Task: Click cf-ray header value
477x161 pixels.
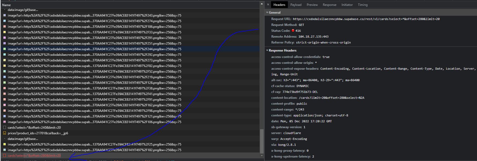Action: point(300,92)
